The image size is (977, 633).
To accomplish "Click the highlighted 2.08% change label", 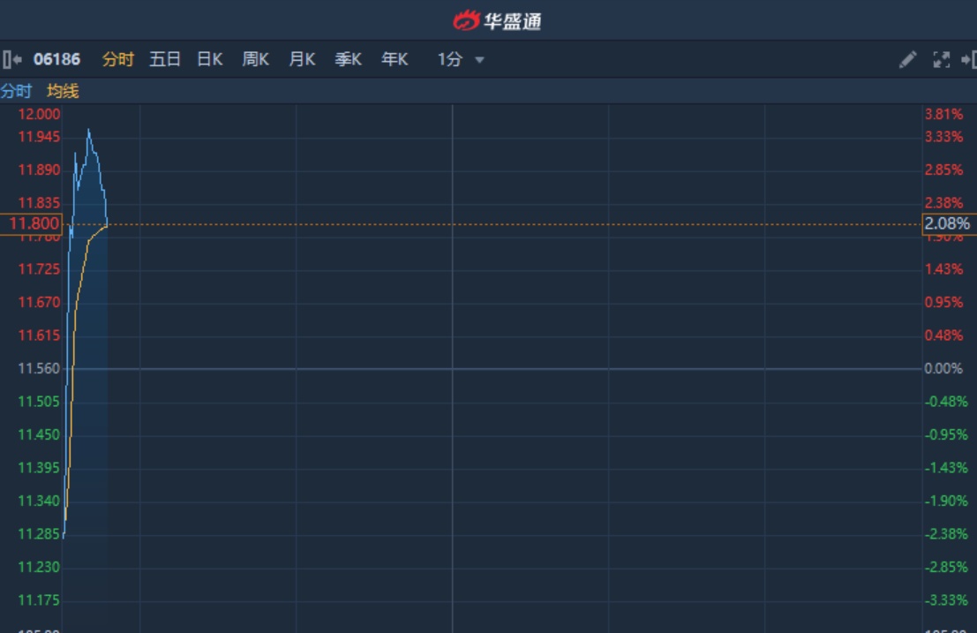I will pyautogui.click(x=947, y=224).
